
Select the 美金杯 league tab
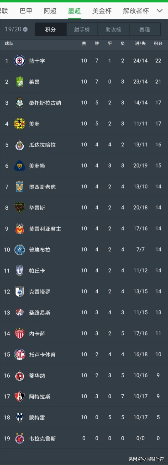102,11
